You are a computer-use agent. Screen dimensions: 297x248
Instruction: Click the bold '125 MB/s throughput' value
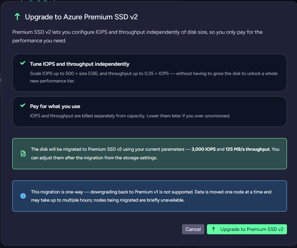[247, 149]
